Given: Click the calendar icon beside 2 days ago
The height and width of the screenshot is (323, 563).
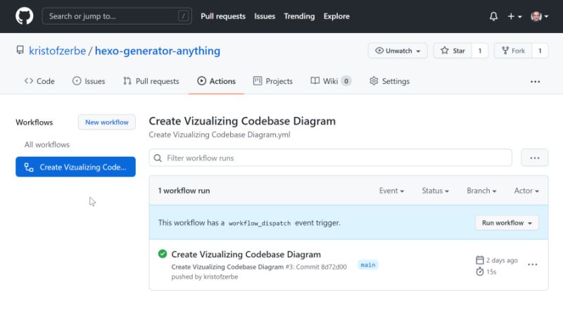Looking at the screenshot, I should (x=480, y=260).
